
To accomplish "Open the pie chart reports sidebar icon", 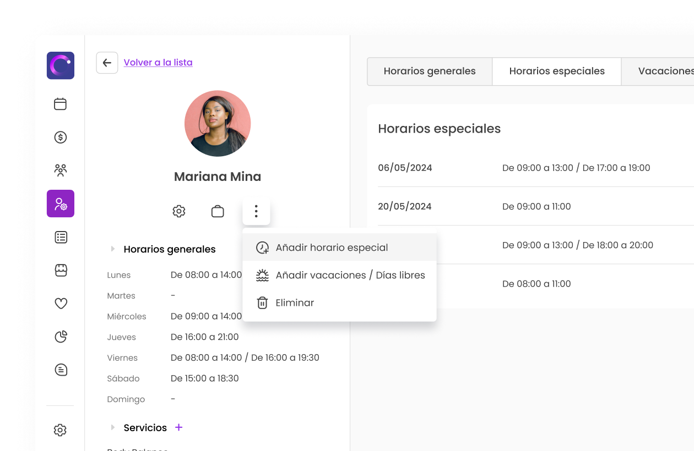I will click(x=61, y=337).
